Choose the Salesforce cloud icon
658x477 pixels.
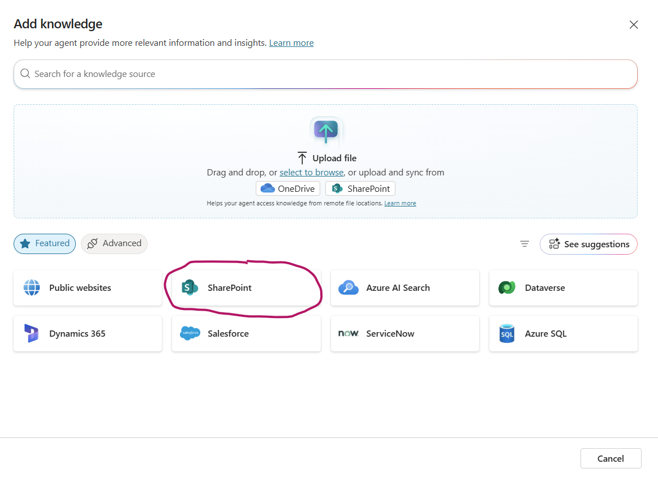click(190, 333)
